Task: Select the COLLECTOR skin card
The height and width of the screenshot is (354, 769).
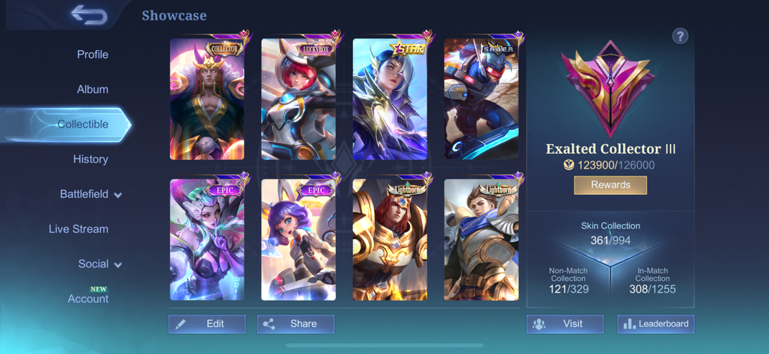Action: click(x=207, y=99)
